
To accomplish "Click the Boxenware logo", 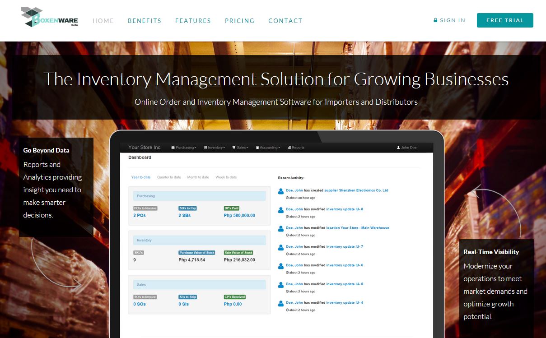I will [x=50, y=17].
